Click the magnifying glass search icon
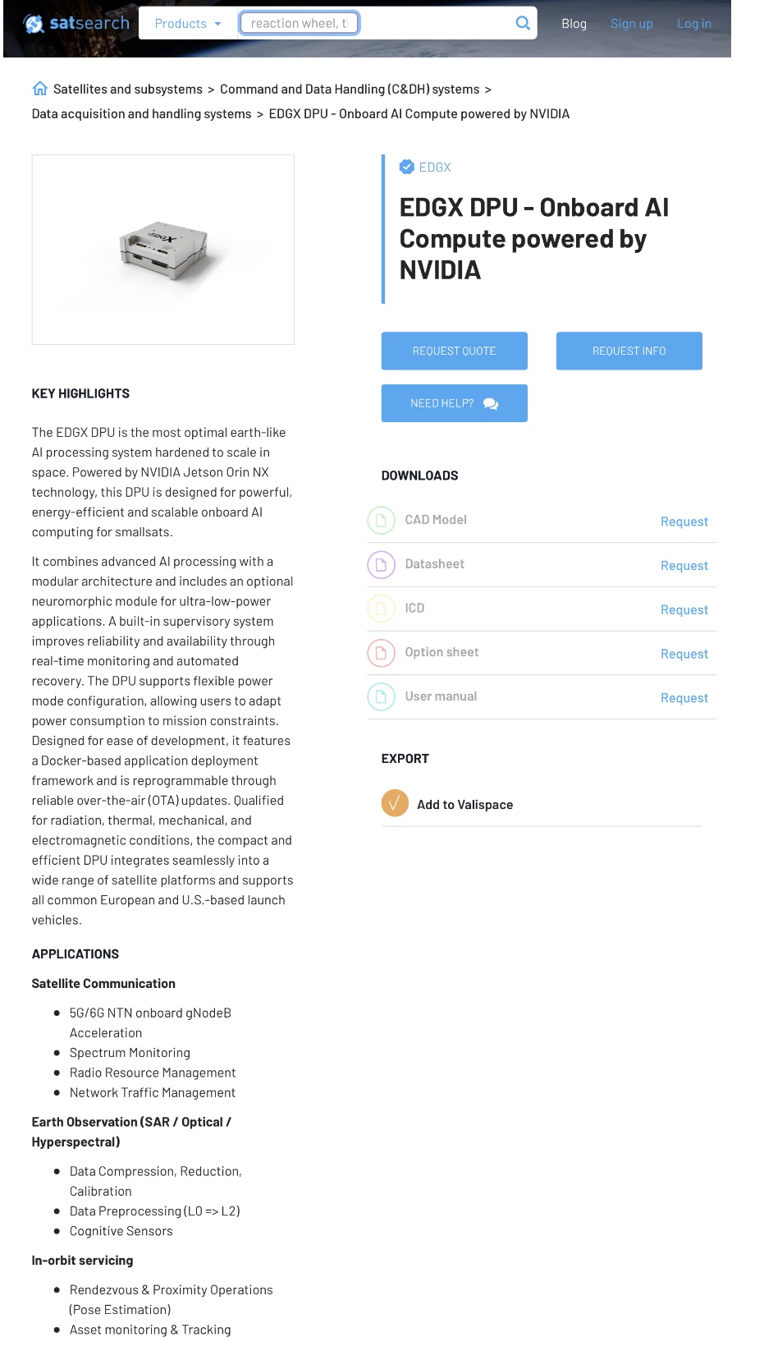Viewport: 764px width, 1351px height. 522,23
